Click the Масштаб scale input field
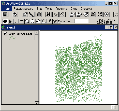Viewport: 119px width, 111px height. pos(81,21)
